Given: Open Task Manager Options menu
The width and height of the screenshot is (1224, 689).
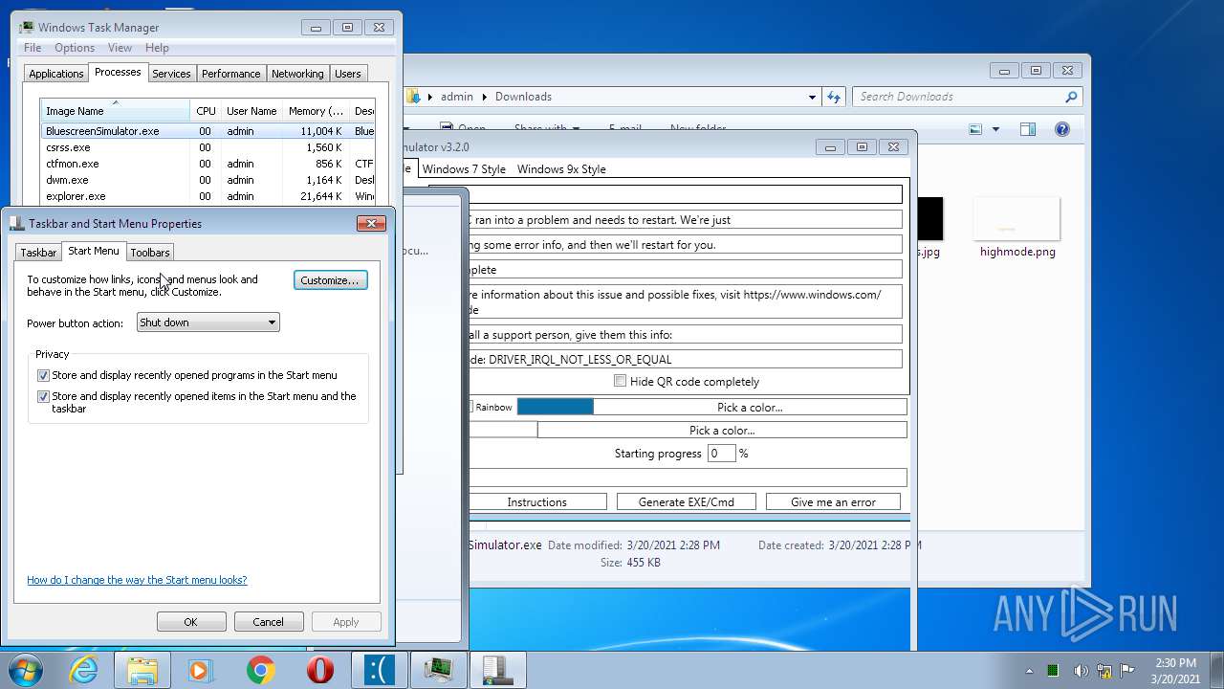Looking at the screenshot, I should point(75,48).
